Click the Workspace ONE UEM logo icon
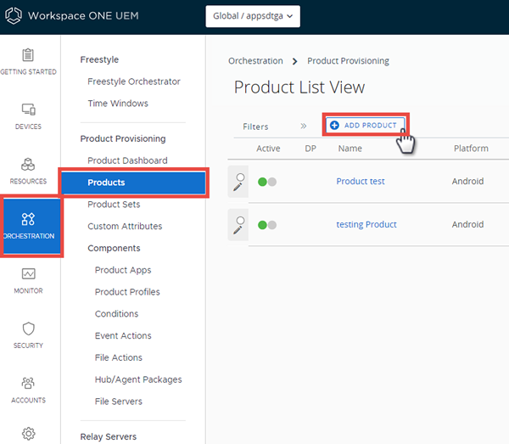 click(14, 15)
